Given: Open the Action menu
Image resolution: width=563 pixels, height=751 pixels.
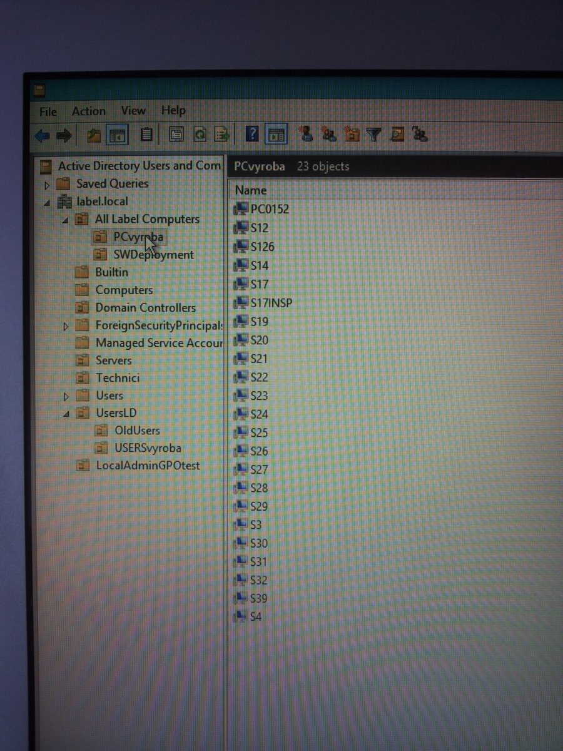Looking at the screenshot, I should pos(88,111).
